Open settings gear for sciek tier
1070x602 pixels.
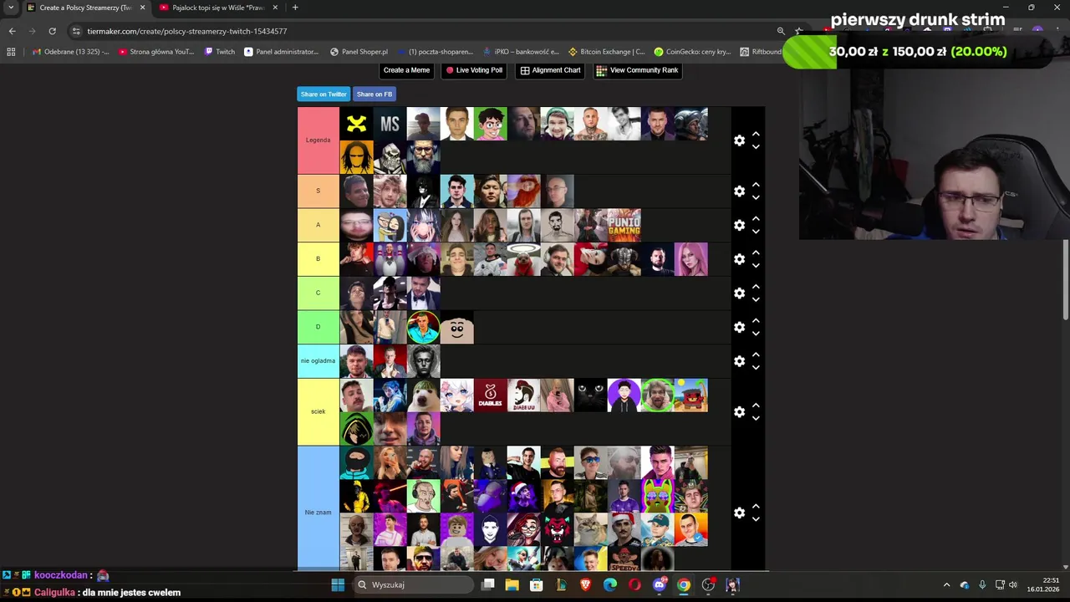click(739, 412)
